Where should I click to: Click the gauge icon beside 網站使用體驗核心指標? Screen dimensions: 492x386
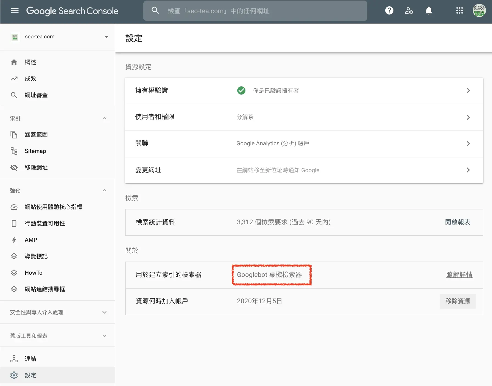coord(14,207)
